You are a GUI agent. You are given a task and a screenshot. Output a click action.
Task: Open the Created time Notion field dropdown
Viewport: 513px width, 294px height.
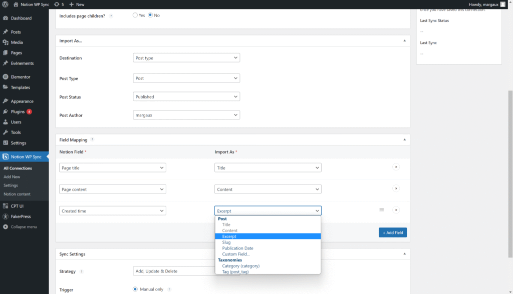[x=113, y=211]
